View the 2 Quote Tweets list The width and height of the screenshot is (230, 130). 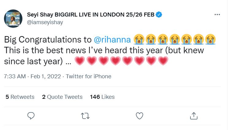tap(62, 97)
